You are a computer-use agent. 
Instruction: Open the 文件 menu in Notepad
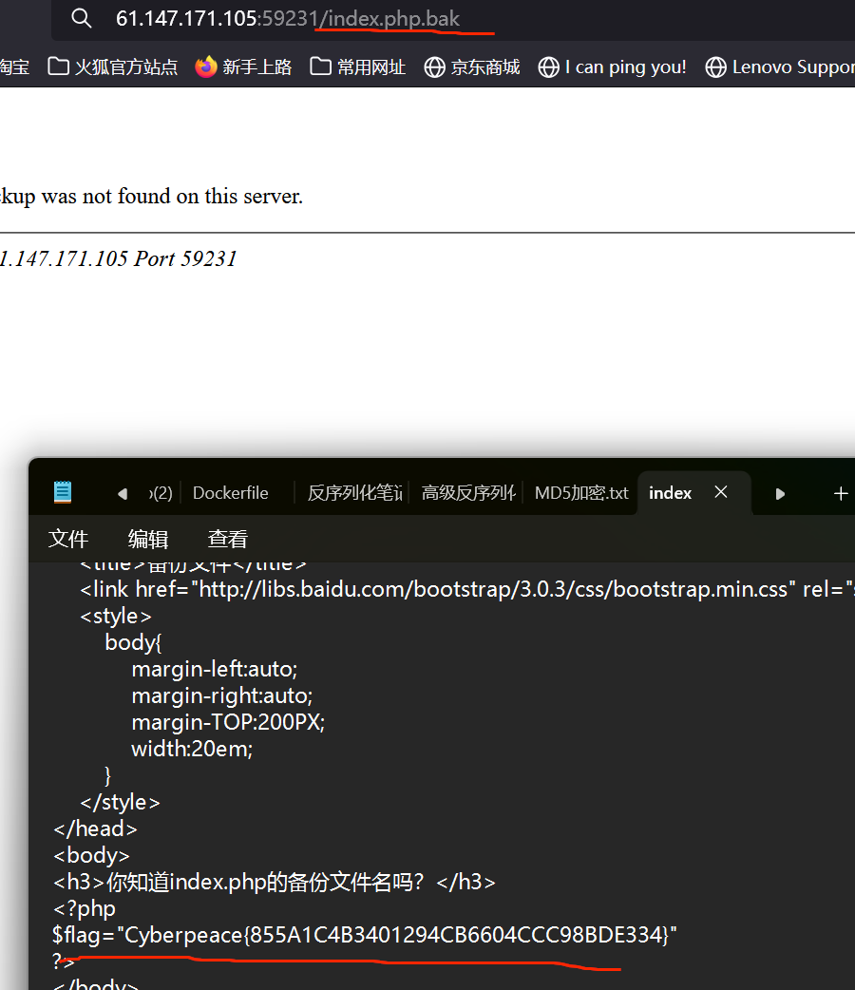(68, 540)
